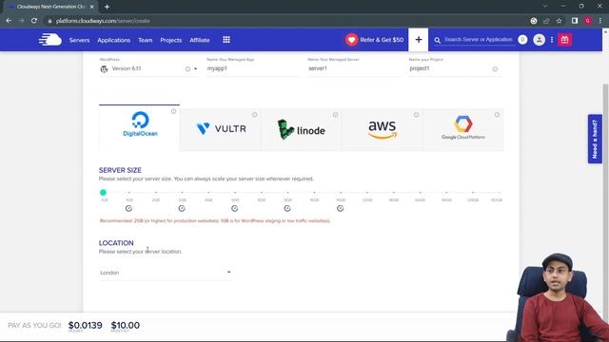Image resolution: width=609 pixels, height=342 pixels.
Task: Click the share page icon in address bar
Action: [x=546, y=21]
